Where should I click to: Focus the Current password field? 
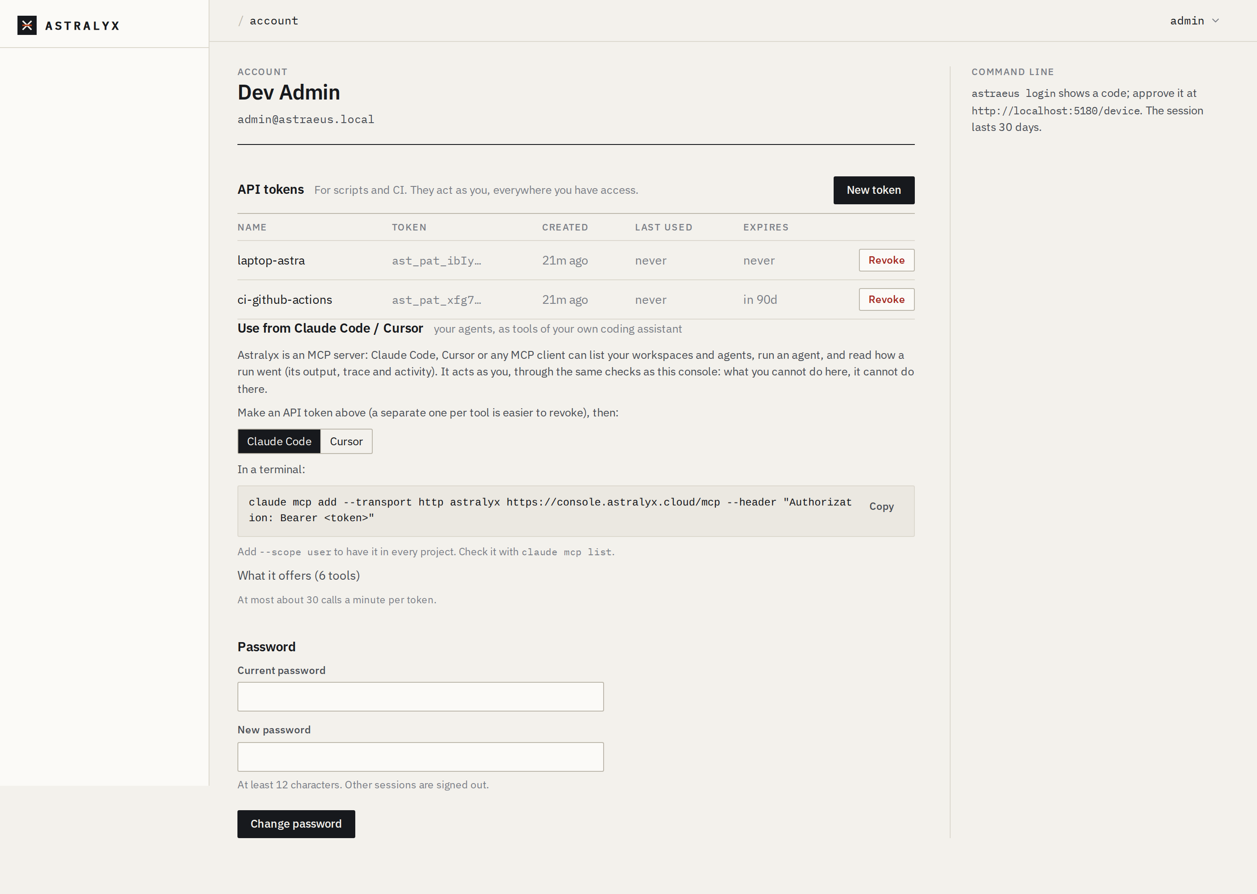pyautogui.click(x=420, y=697)
